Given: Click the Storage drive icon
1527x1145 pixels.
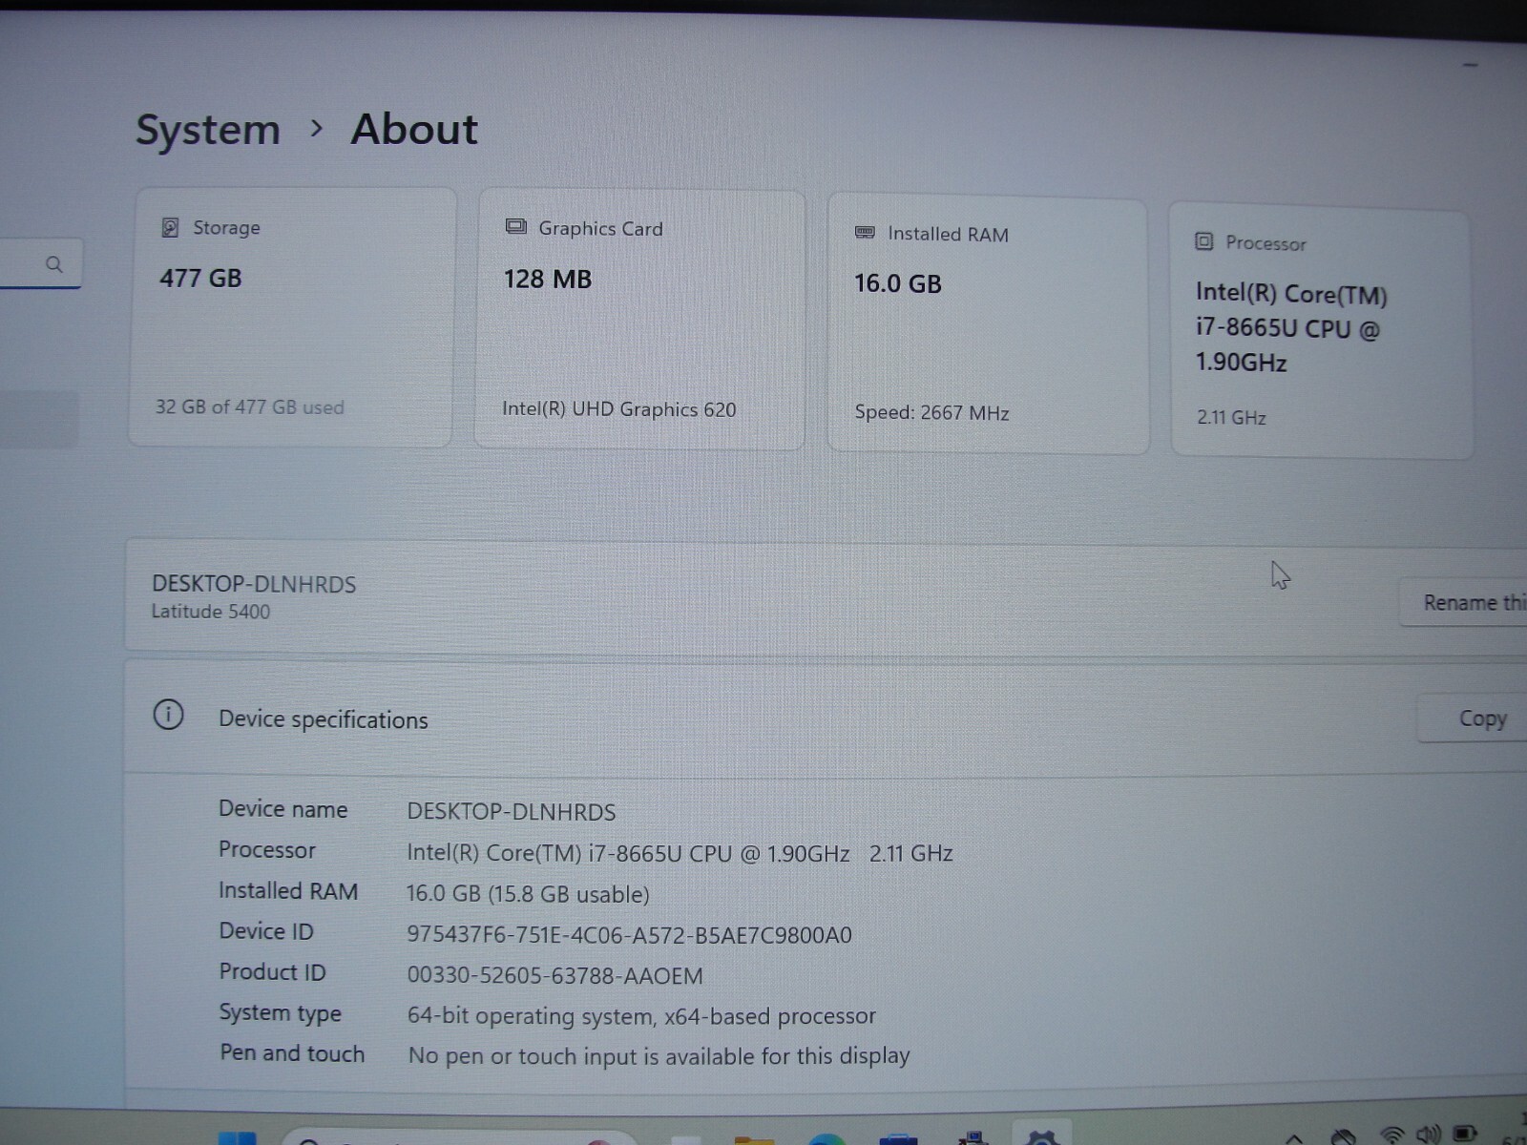Looking at the screenshot, I should coord(170,227).
